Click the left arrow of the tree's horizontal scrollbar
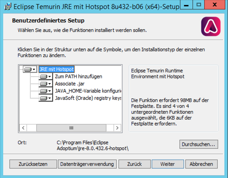The width and height of the screenshot is (228, 178). click(23, 128)
